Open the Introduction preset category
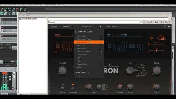The width and height of the screenshot is (176, 99). tap(89, 36)
